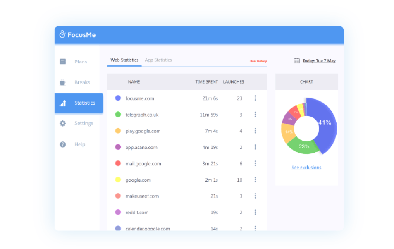Select the makeuseof.com site name
Screen dimensions: 394x249
tap(142, 196)
